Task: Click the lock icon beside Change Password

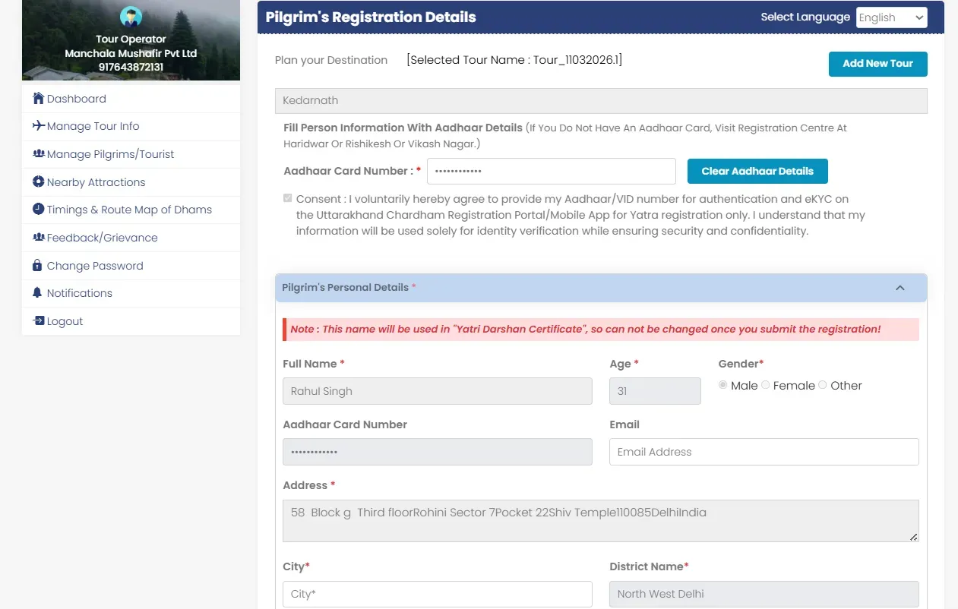Action: tap(37, 265)
